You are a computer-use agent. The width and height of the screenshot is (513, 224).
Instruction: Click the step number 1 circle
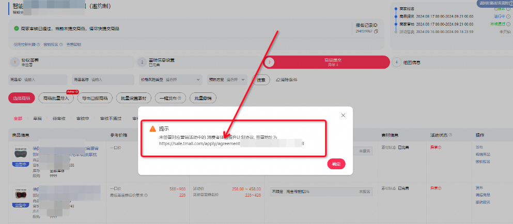tap(14, 62)
